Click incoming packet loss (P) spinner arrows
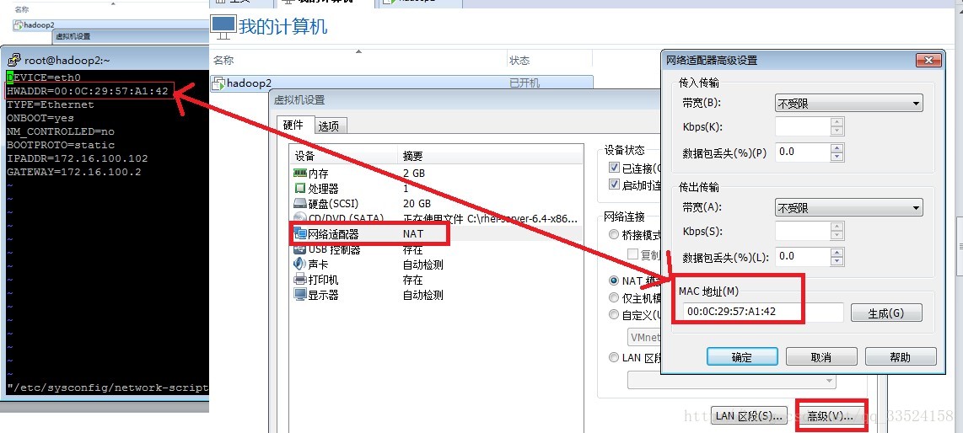 click(x=837, y=152)
